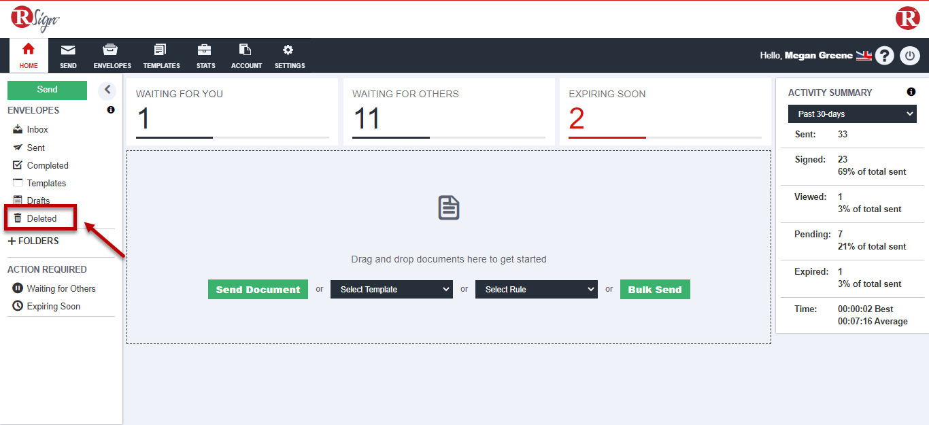Expand the Folders section with plus
Viewport: 929px width, 425px height.
coord(12,241)
